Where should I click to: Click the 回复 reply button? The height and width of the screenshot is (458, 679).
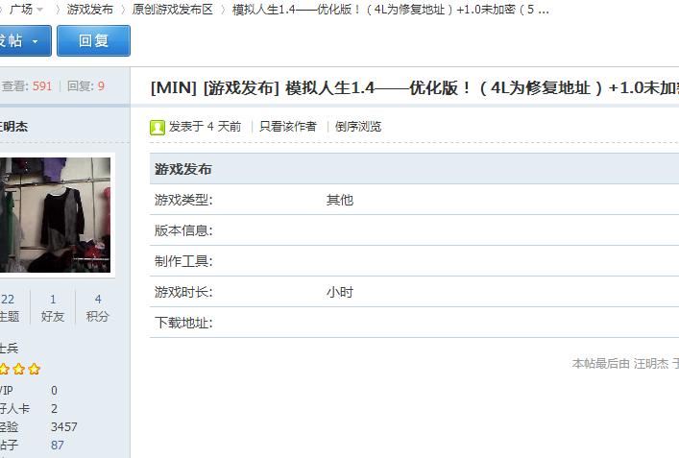pyautogui.click(x=93, y=40)
